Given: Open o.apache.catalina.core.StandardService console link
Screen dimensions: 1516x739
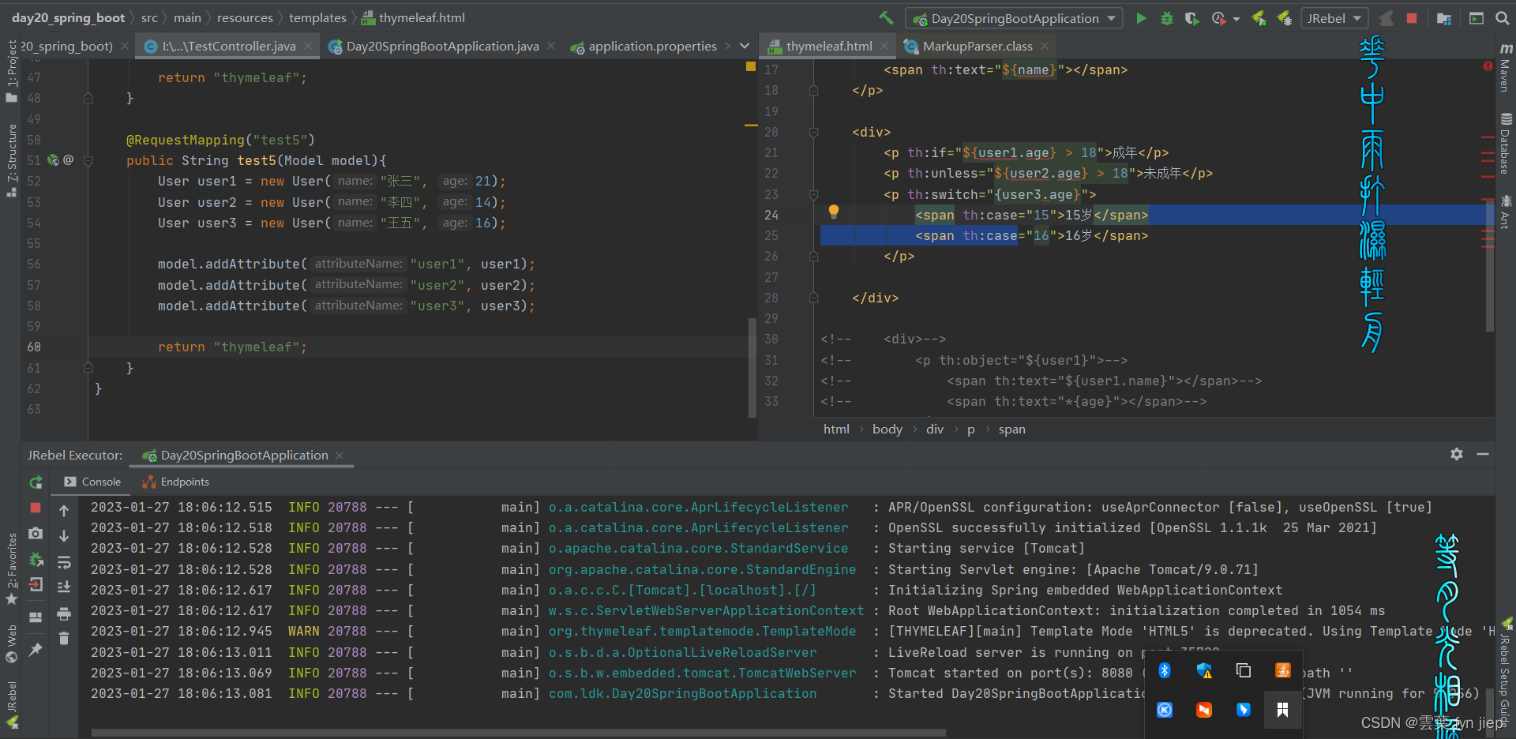Looking at the screenshot, I should [x=698, y=548].
